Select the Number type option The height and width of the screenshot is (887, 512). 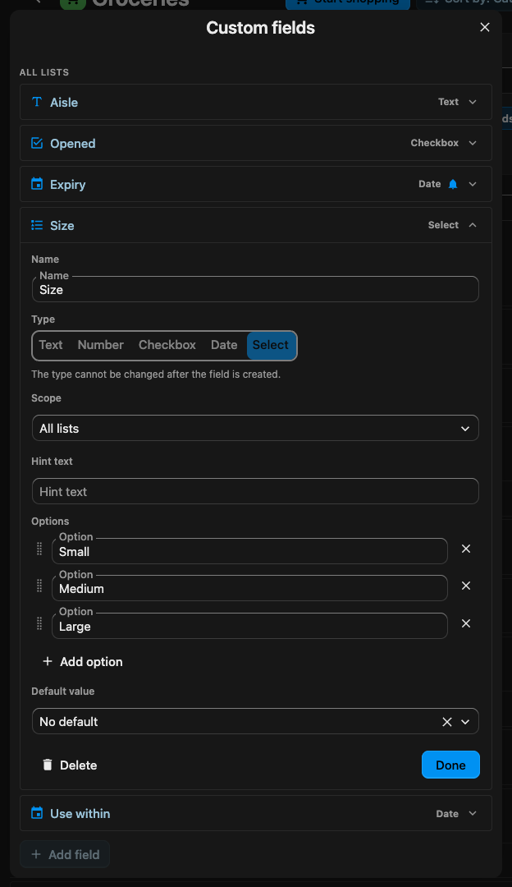pyautogui.click(x=101, y=345)
